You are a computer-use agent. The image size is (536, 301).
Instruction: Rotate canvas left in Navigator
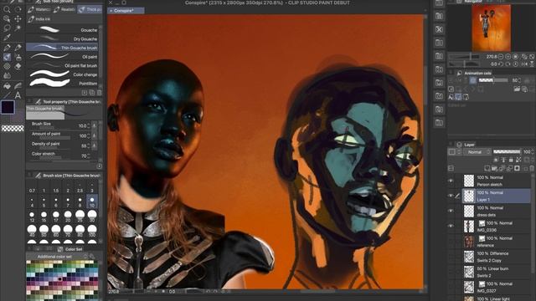(x=501, y=64)
